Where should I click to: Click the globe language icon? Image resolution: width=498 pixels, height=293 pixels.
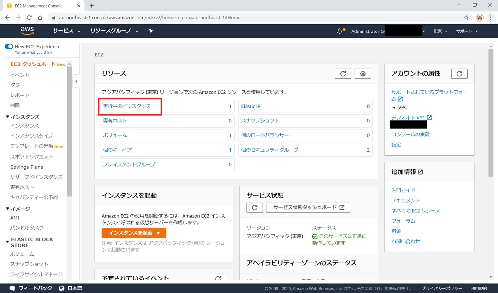point(61,288)
